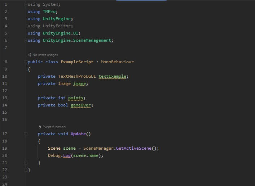Click scene.name argument on line 20

[86, 155]
